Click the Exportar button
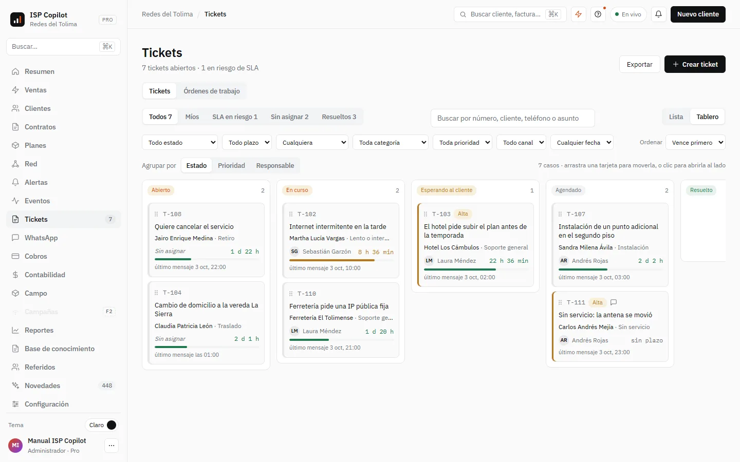The width and height of the screenshot is (740, 462). (x=640, y=64)
